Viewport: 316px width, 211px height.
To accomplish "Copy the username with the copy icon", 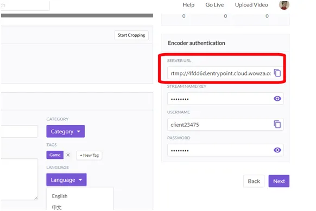I will point(277,124).
